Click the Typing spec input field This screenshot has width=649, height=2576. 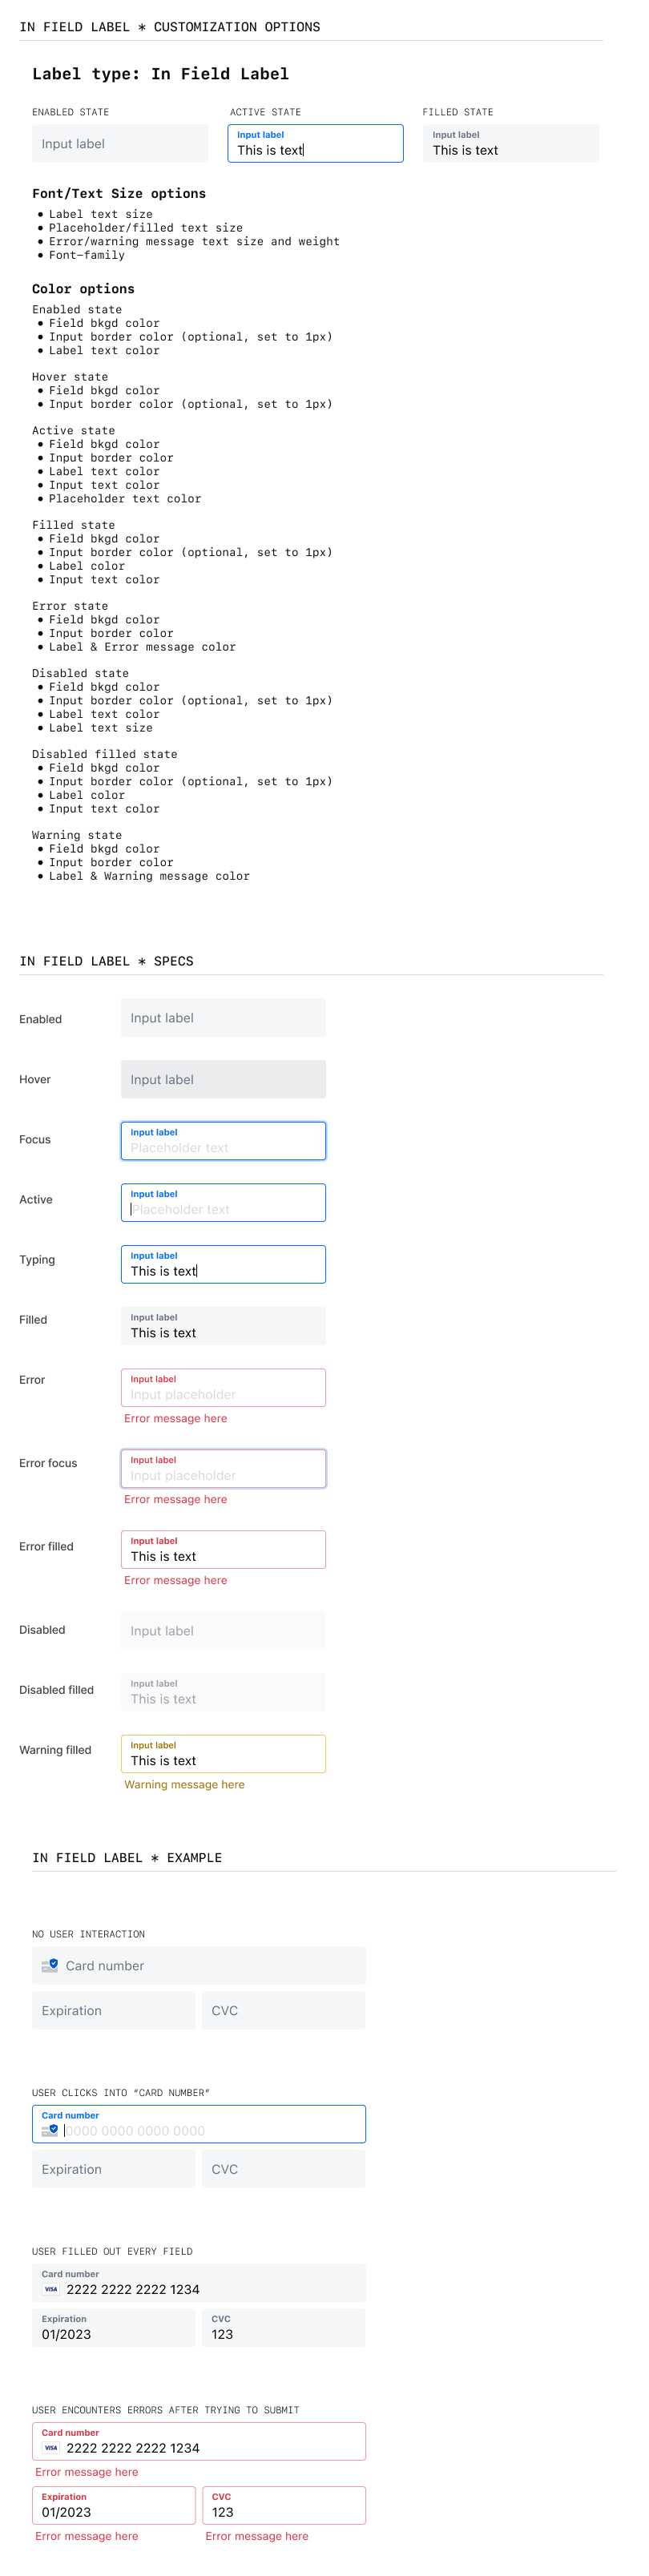(223, 1264)
